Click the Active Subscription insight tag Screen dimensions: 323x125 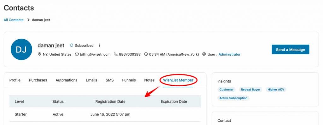233,98
